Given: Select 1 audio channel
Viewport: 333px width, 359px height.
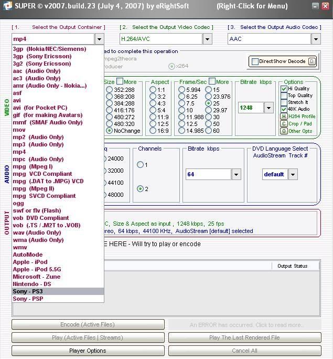Looking at the screenshot, I should tap(140, 165).
